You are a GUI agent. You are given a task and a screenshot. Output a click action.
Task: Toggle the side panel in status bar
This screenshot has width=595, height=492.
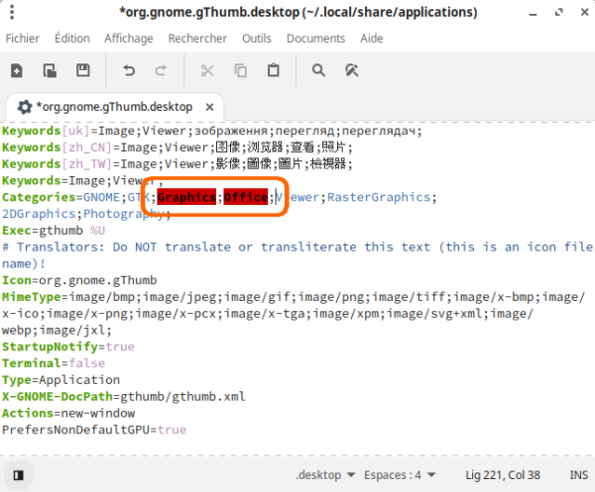(x=17, y=474)
